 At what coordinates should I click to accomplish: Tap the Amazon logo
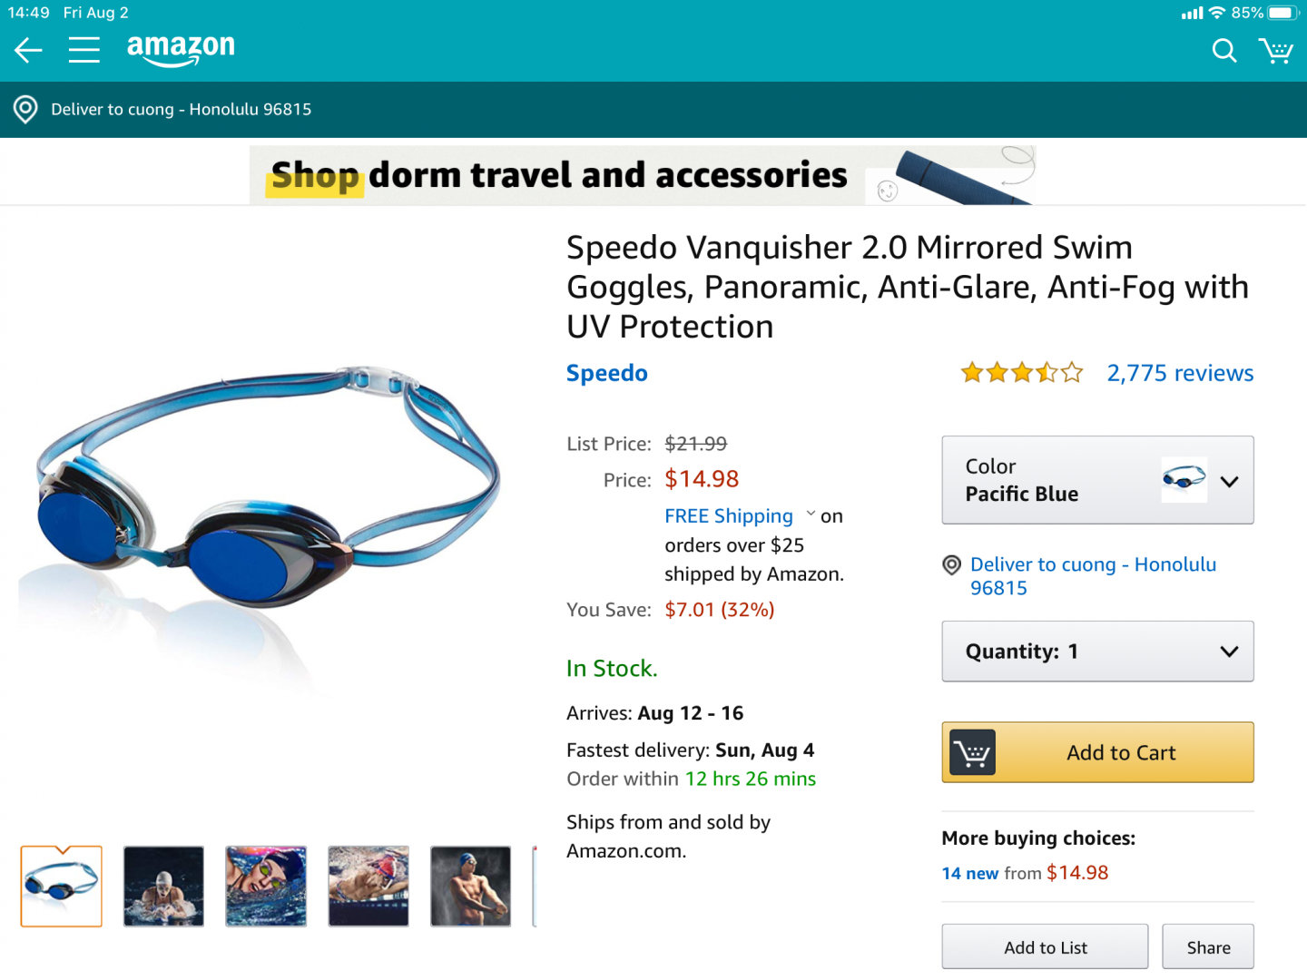point(181,49)
